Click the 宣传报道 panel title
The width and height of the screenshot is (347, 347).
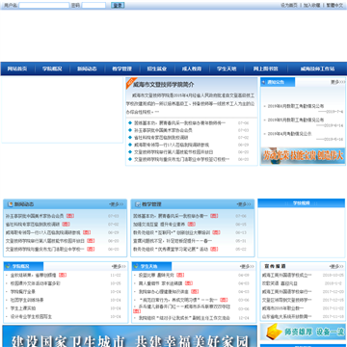click(x=275, y=266)
